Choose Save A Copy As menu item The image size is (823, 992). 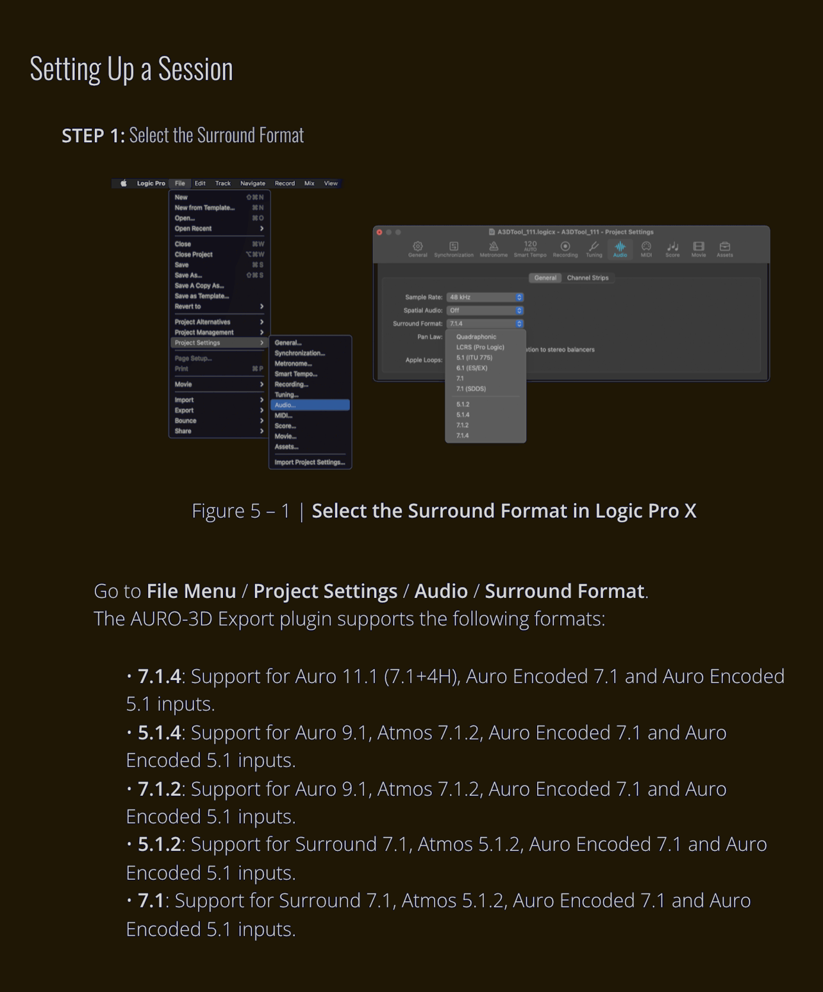(219, 286)
